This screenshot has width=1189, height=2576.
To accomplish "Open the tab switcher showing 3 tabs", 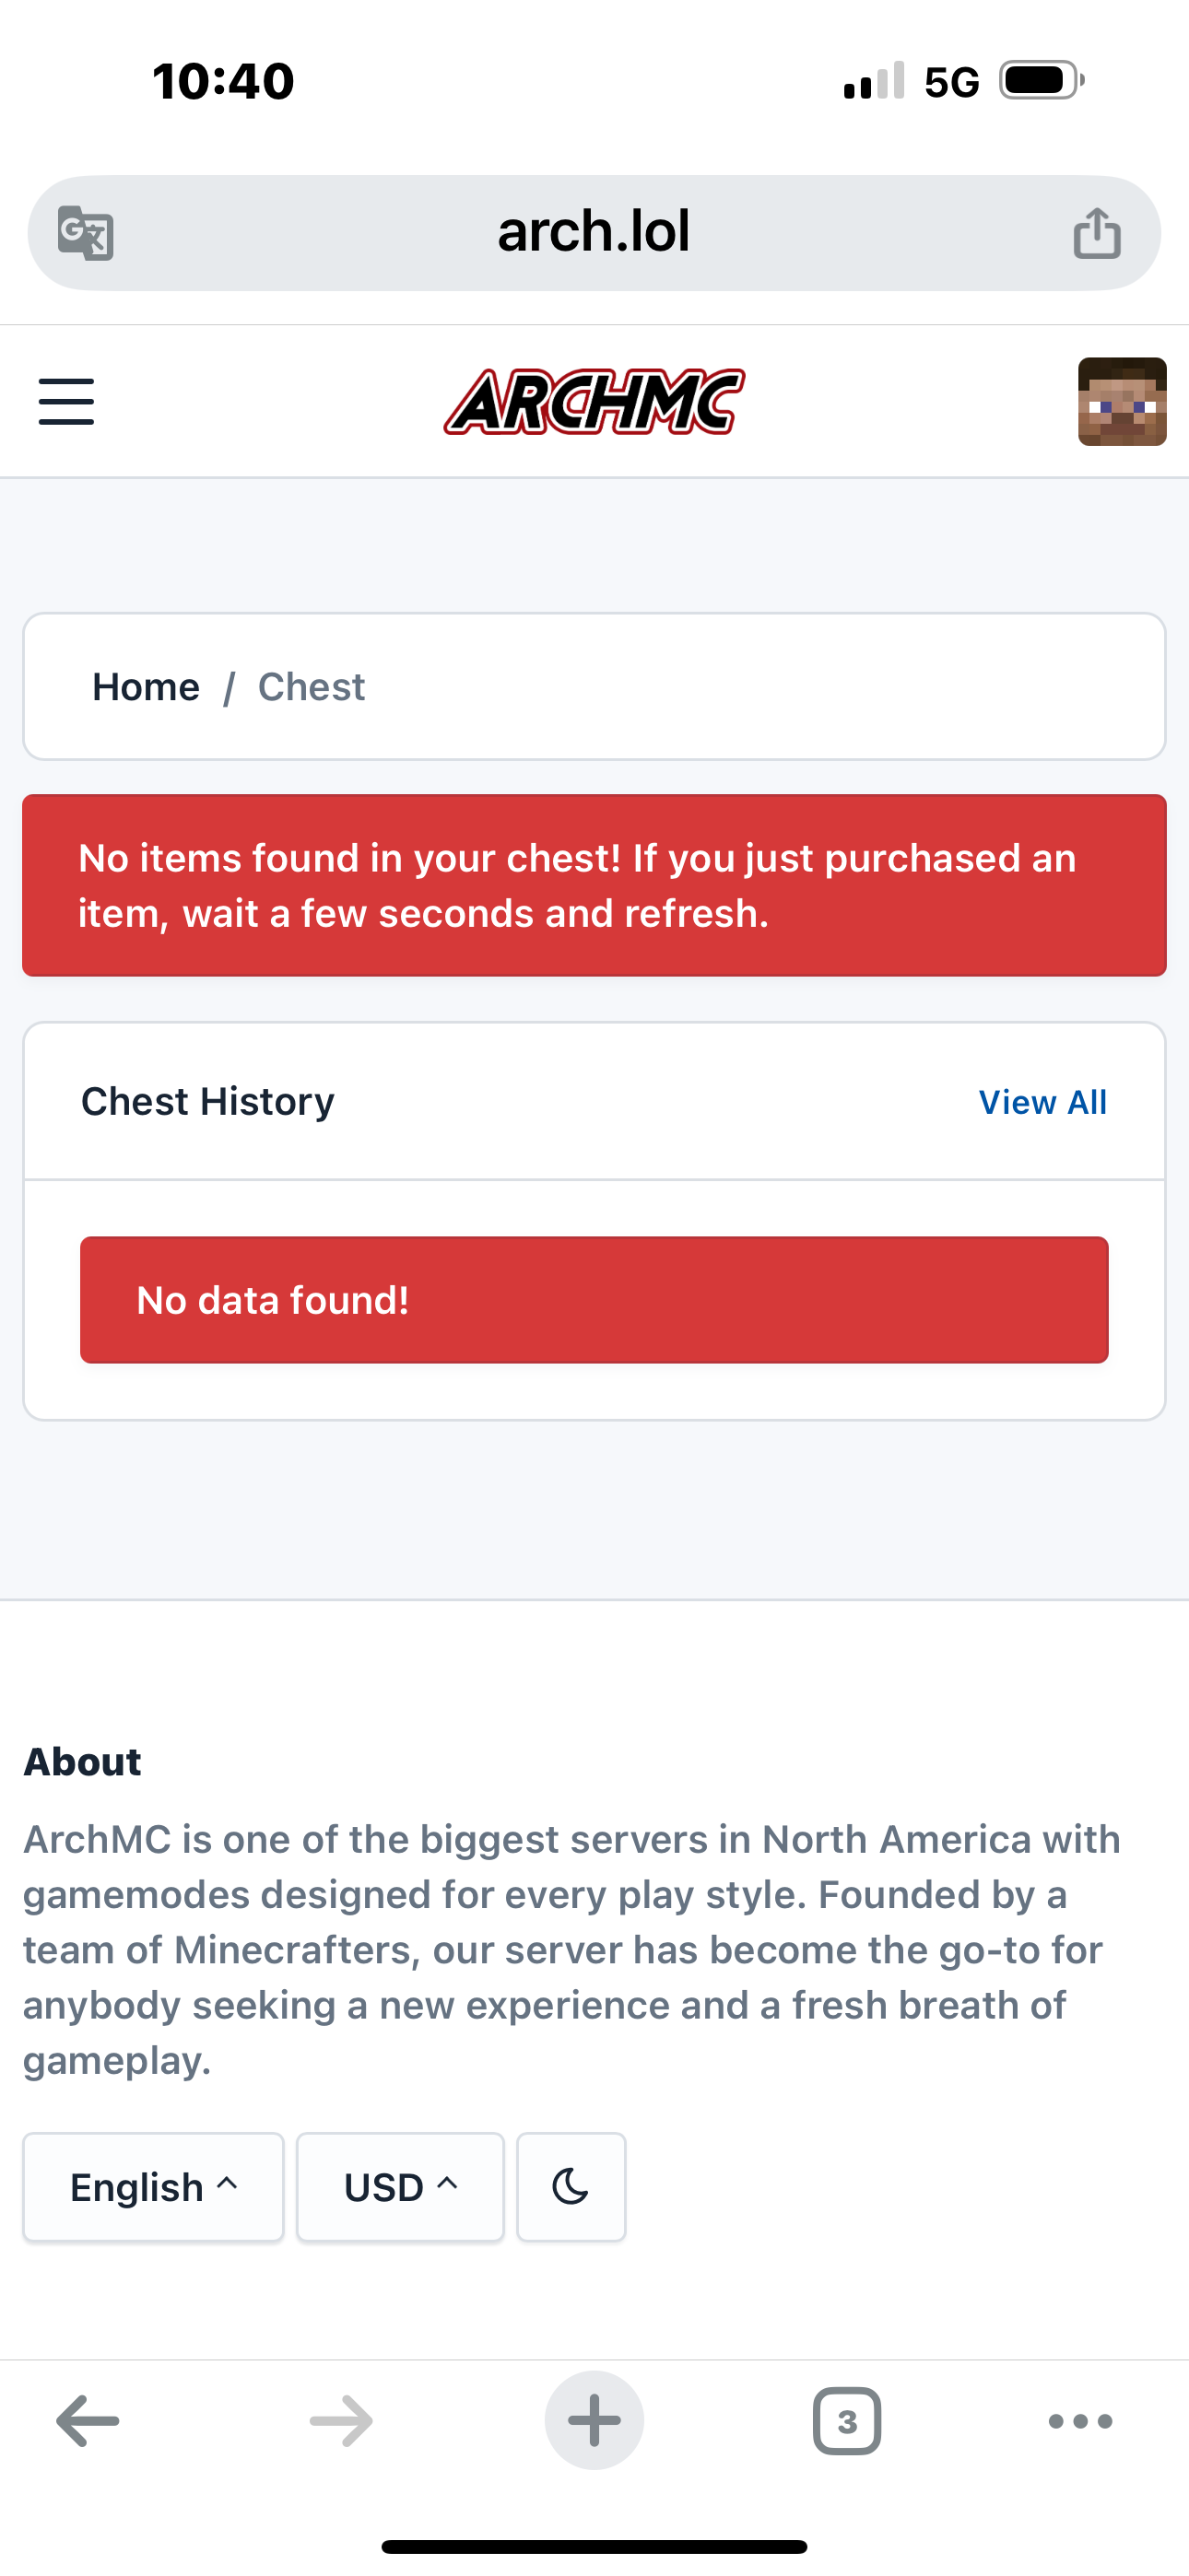I will point(847,2421).
